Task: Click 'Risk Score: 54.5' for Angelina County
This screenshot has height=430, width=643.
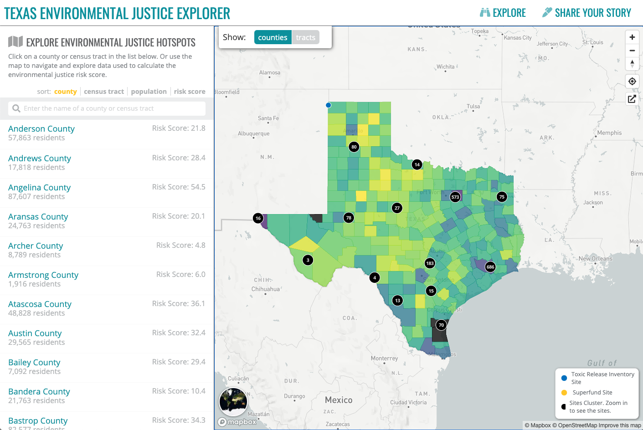Action: [x=179, y=187]
